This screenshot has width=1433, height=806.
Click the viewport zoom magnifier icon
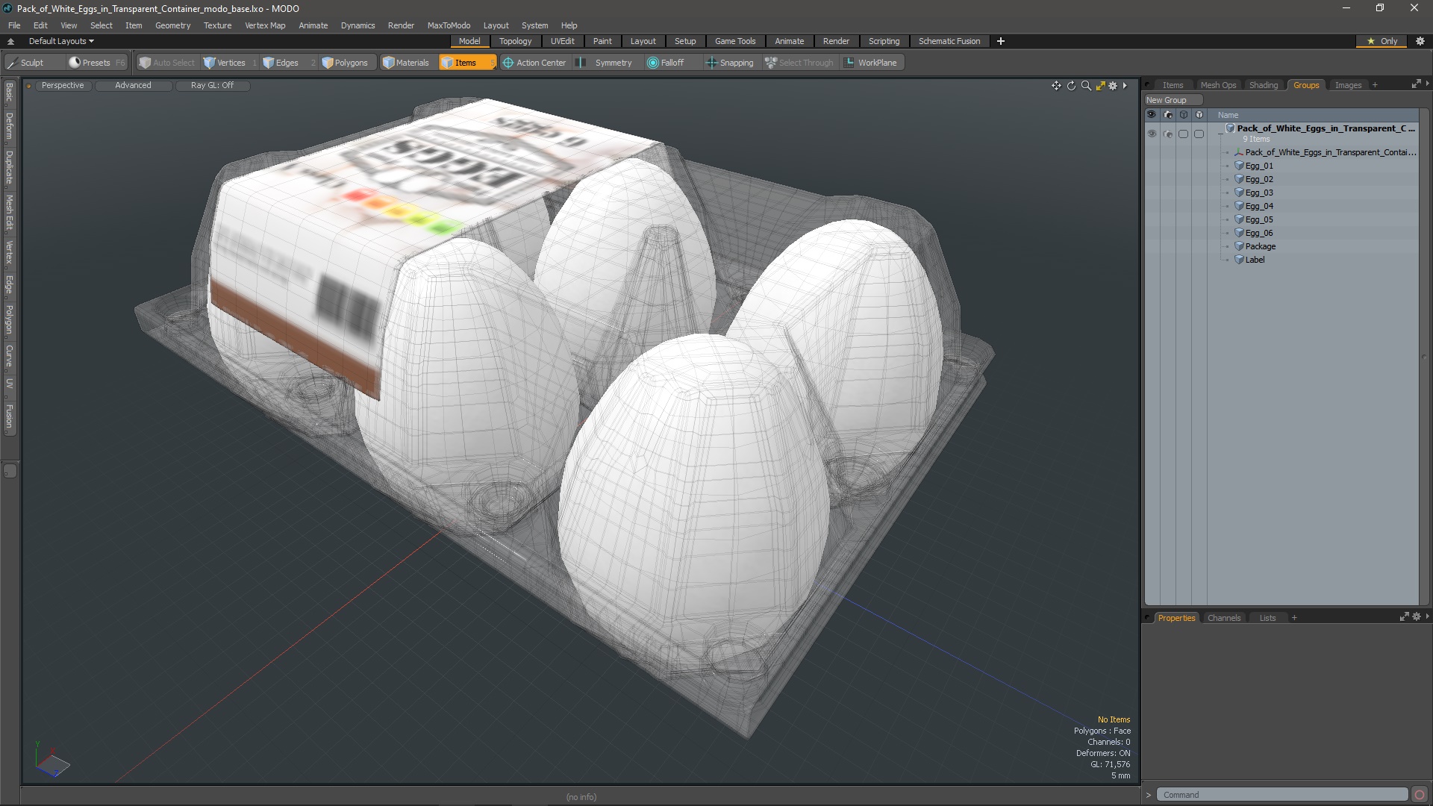click(1086, 86)
